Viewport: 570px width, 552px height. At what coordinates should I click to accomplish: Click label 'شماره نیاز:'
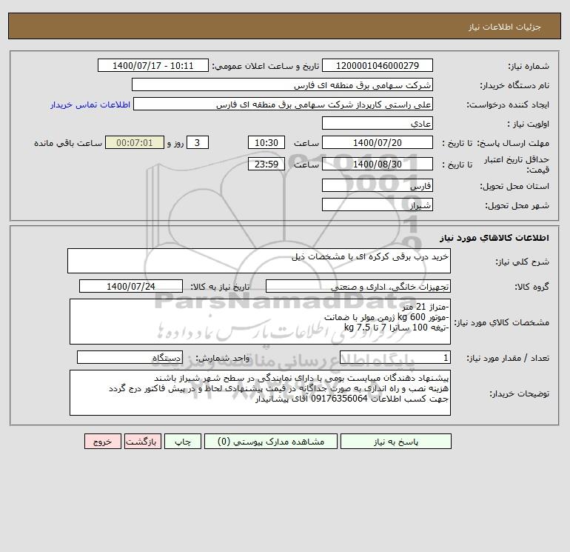[529, 66]
